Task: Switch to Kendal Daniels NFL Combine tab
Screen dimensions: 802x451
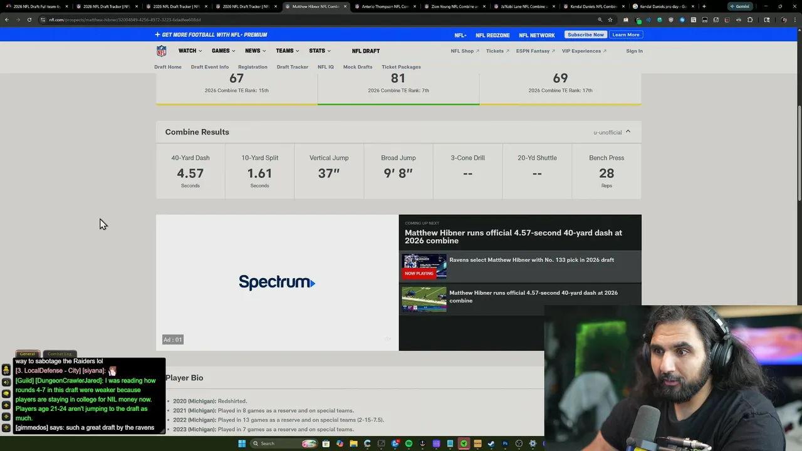Action: [593, 6]
